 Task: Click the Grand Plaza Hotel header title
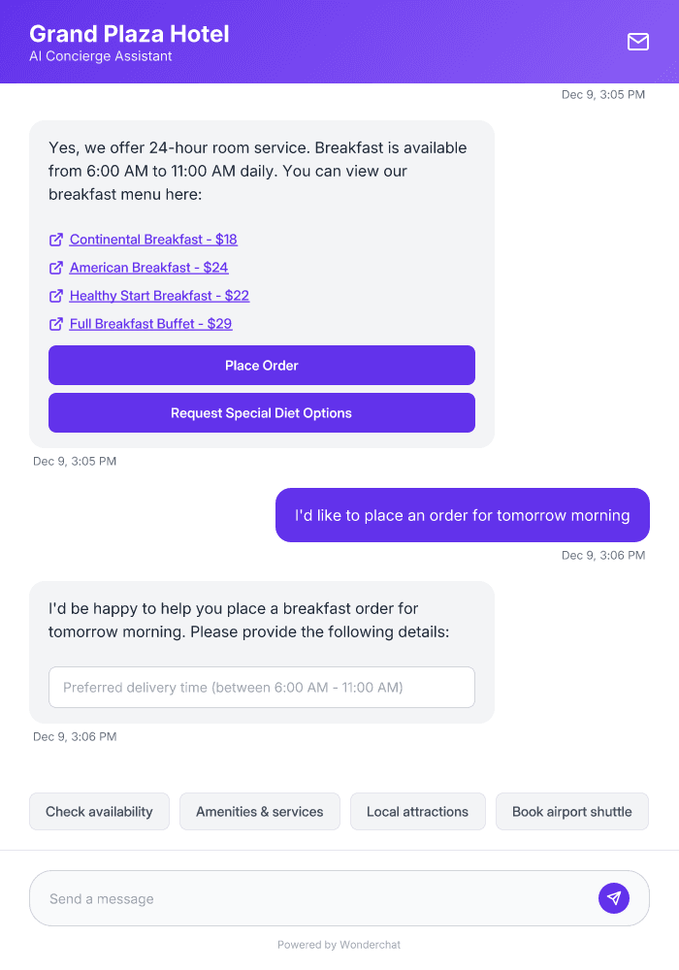click(x=129, y=33)
